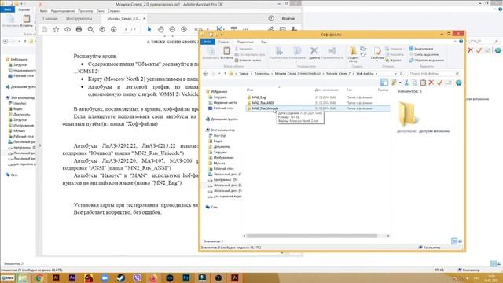Open Photoshop from the taskbar

(x=185, y=277)
